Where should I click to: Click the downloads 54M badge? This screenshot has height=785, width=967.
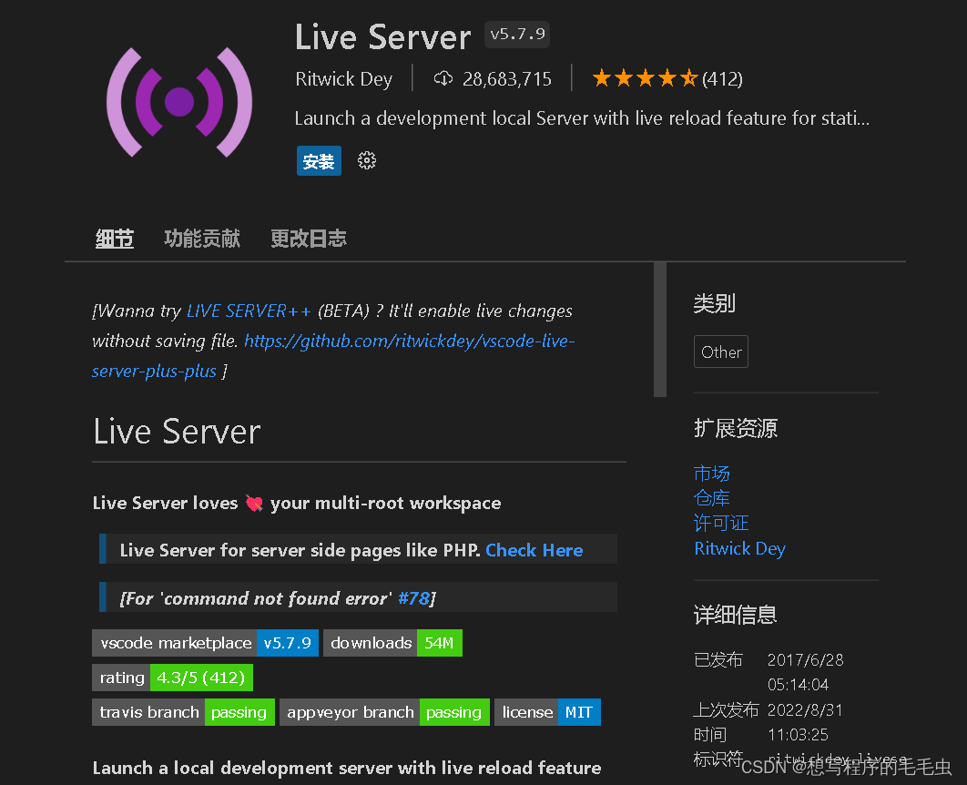pos(392,643)
